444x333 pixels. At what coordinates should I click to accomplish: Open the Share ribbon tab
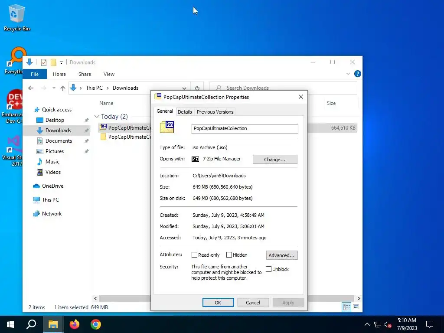click(x=85, y=74)
